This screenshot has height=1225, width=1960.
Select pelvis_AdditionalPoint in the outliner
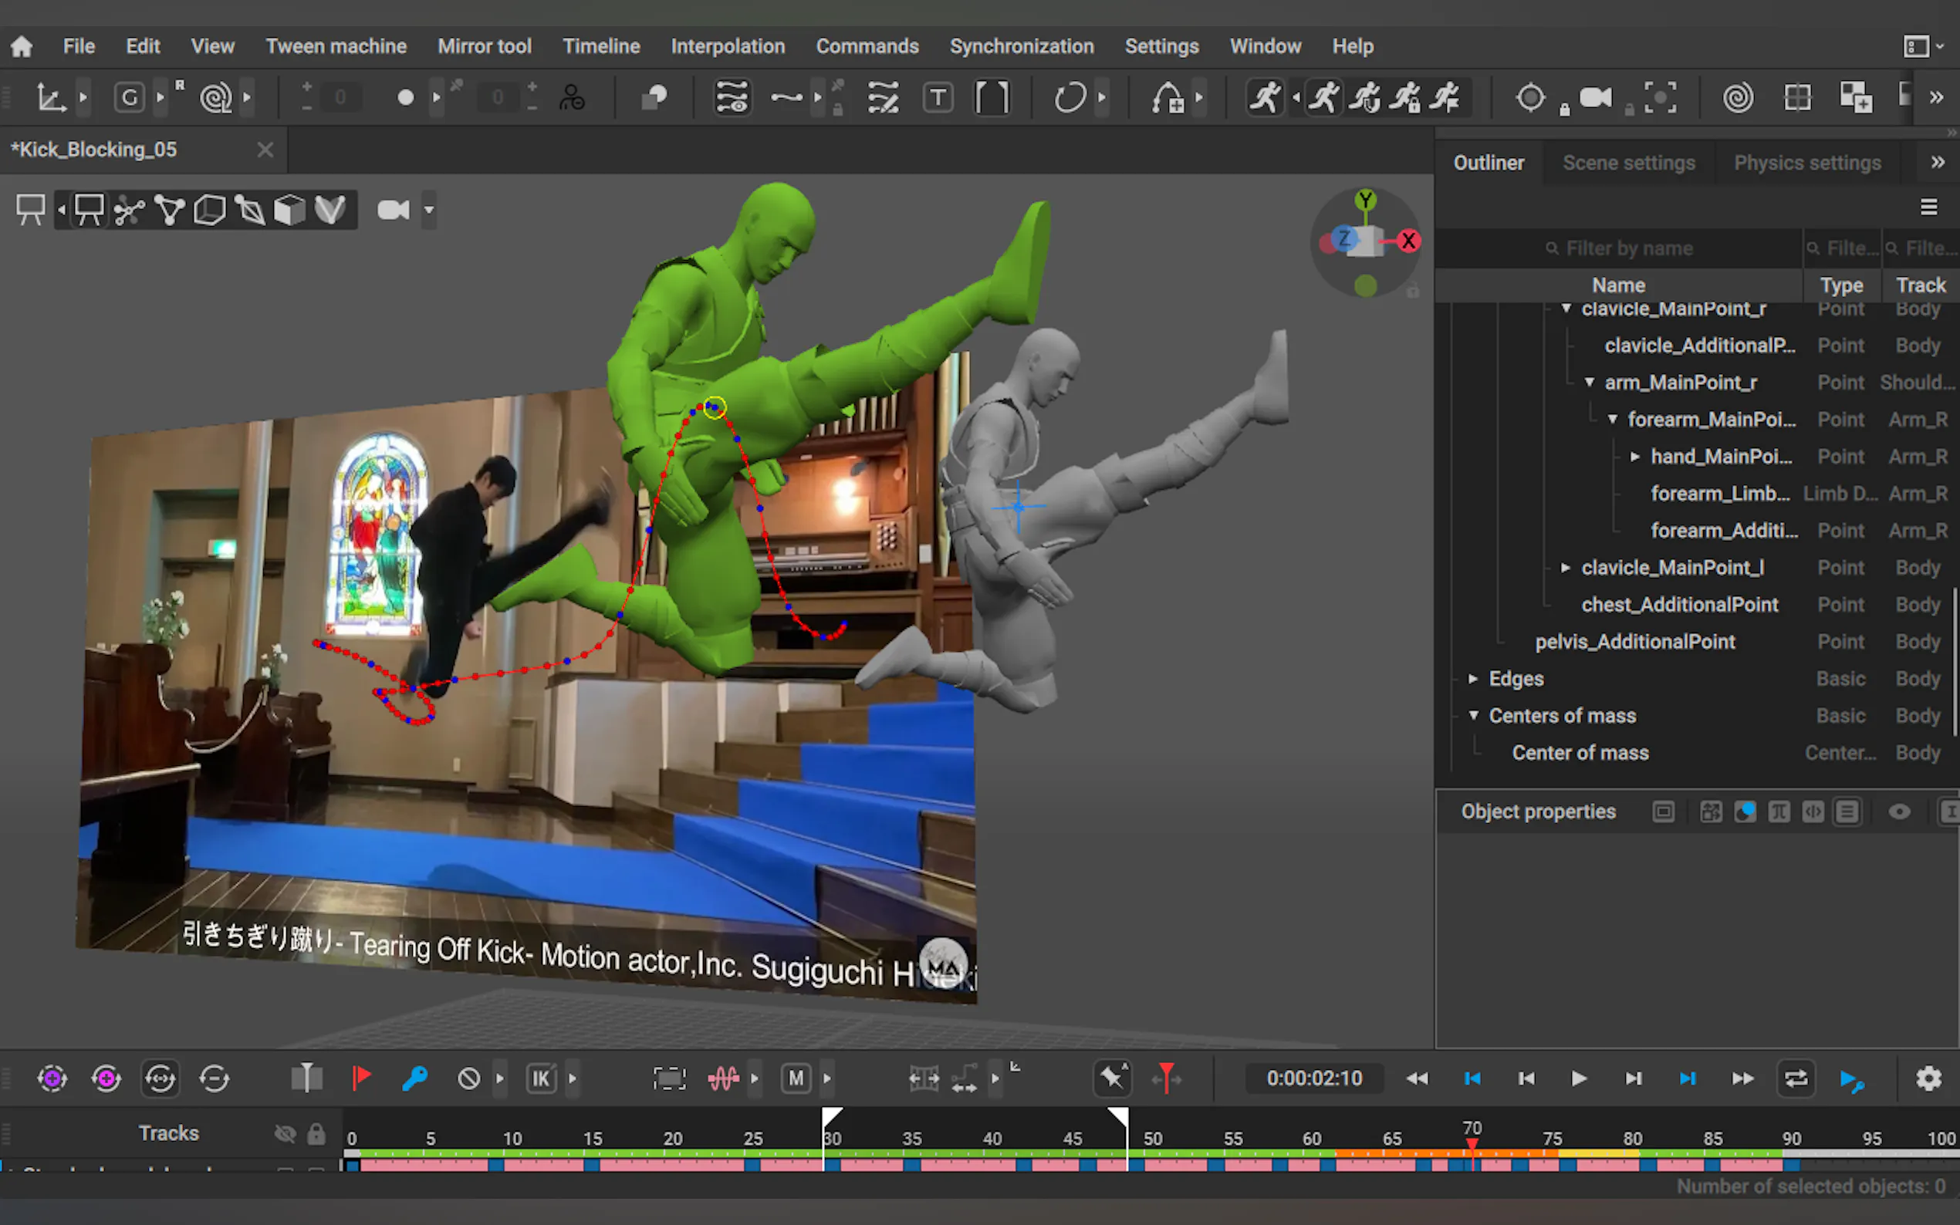1634,642
